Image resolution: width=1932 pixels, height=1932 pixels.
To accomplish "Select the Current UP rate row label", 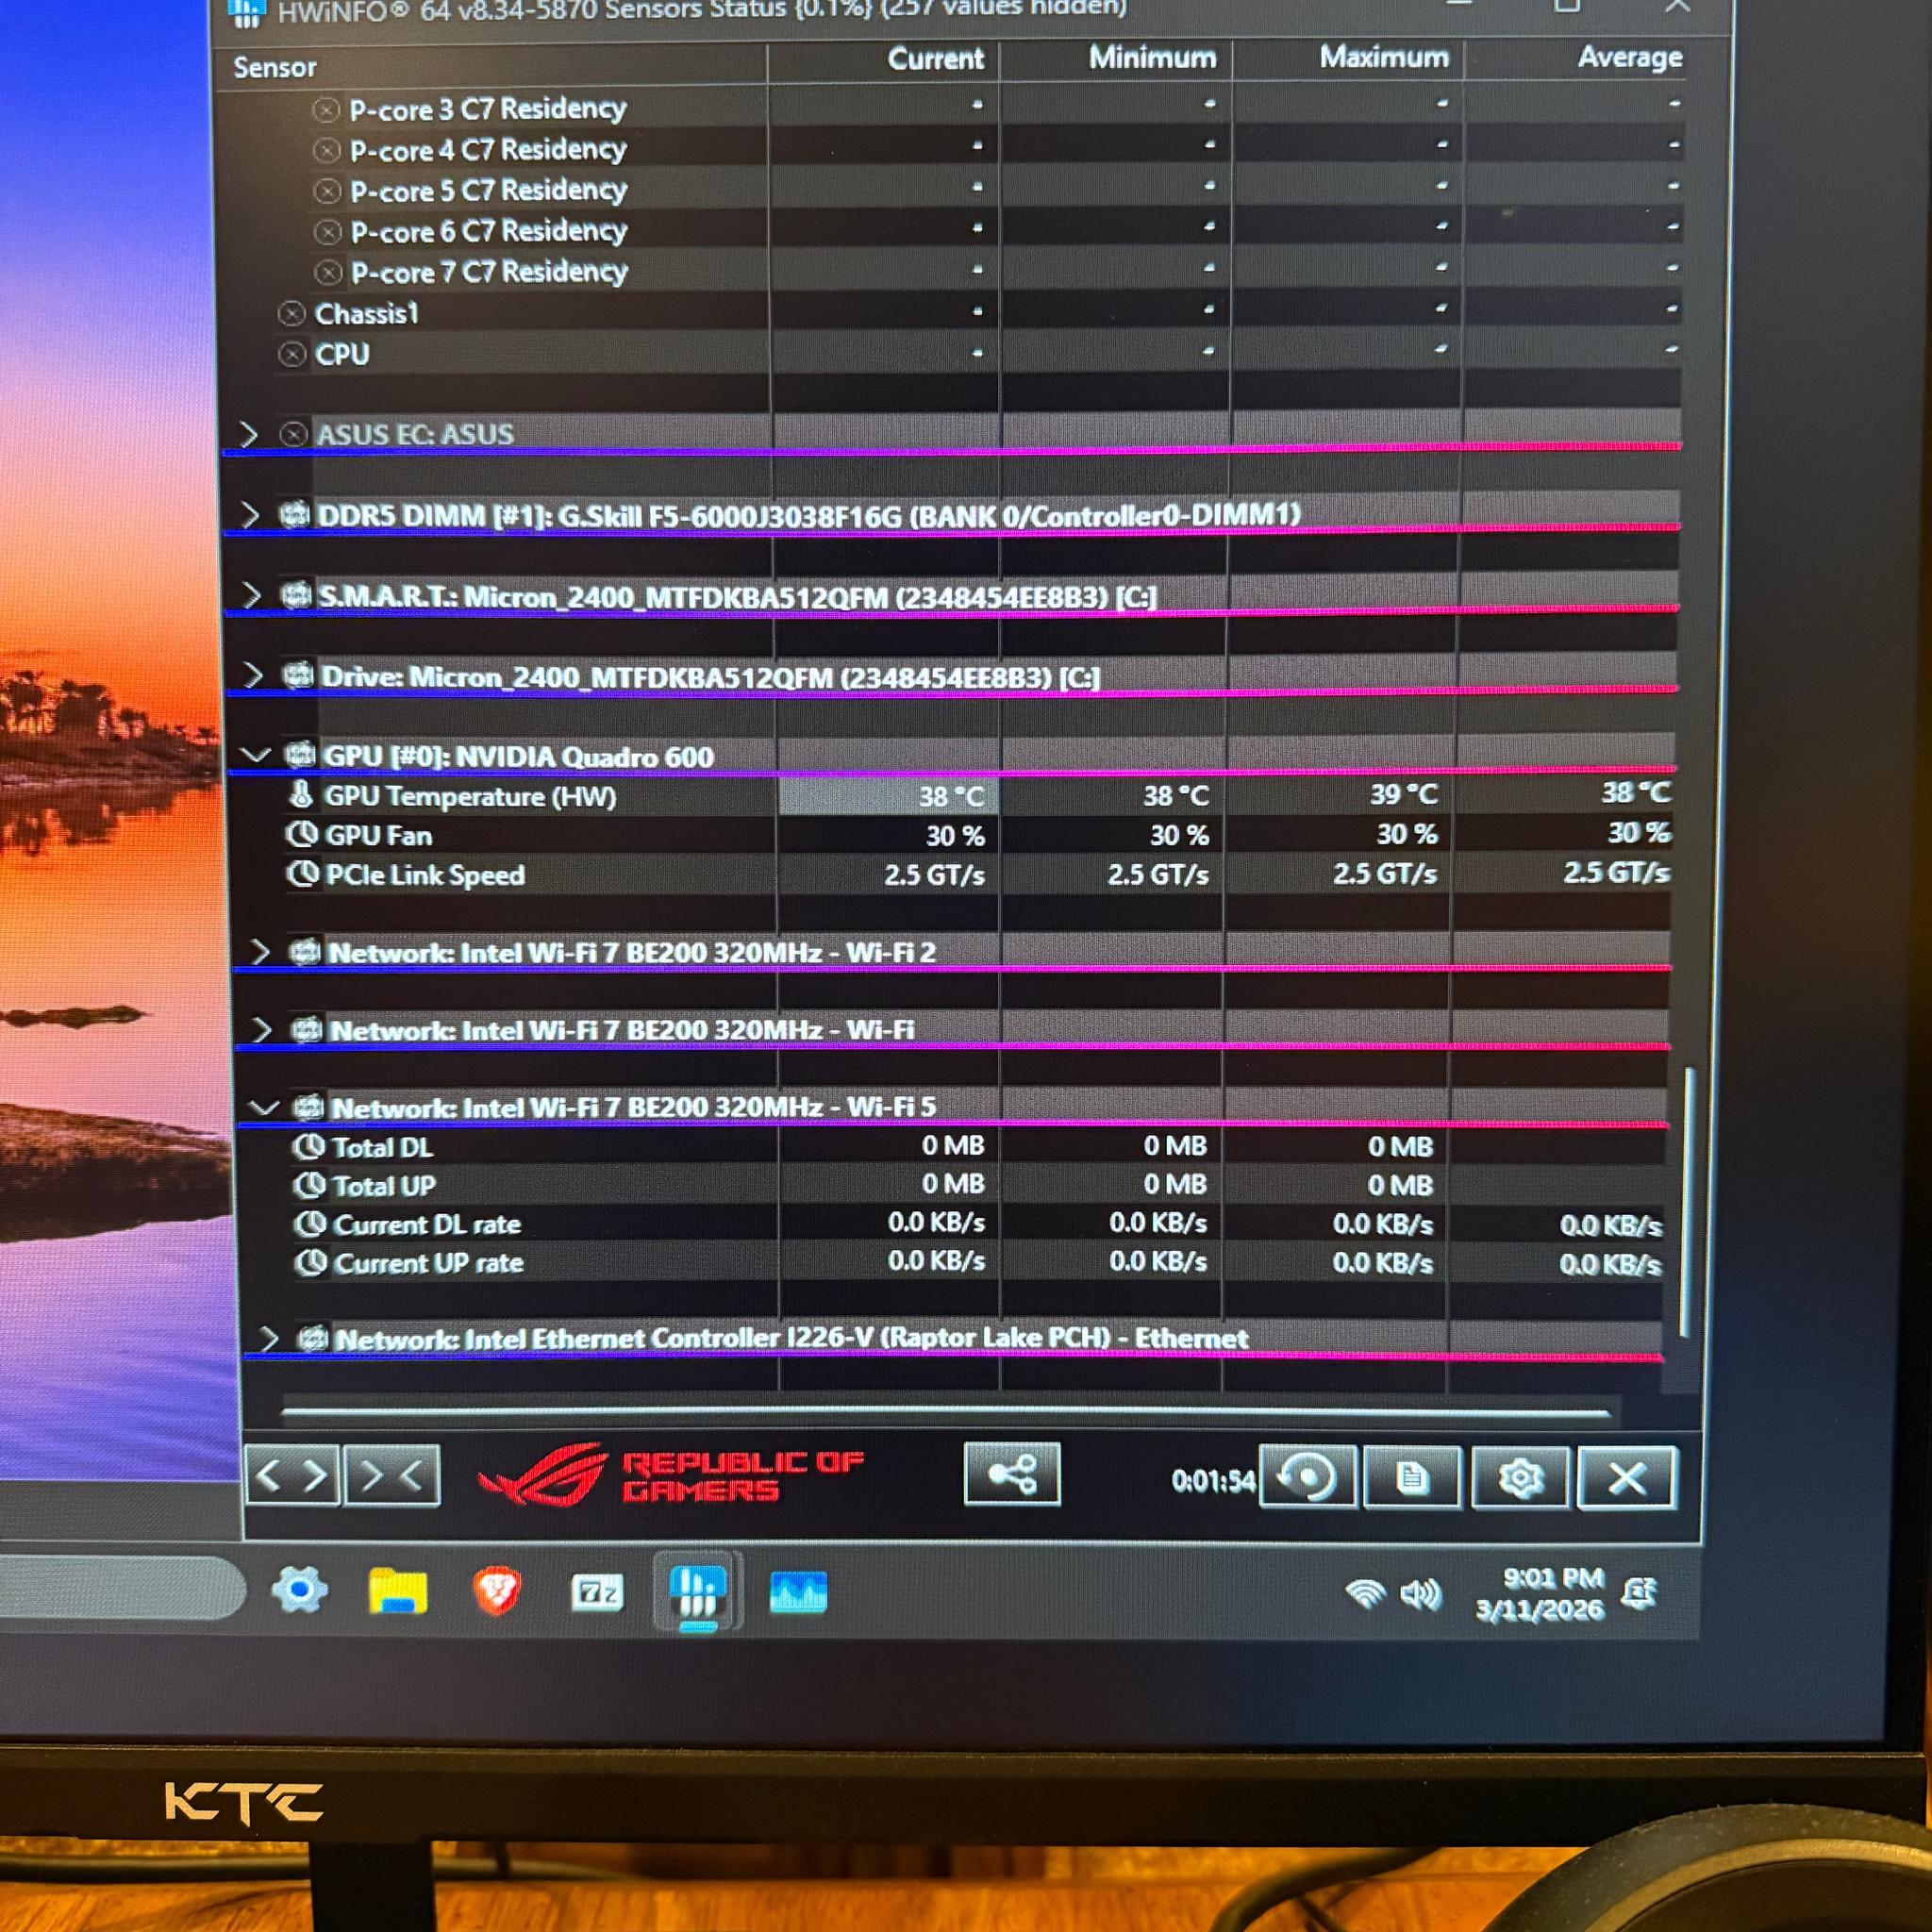I will [429, 1263].
